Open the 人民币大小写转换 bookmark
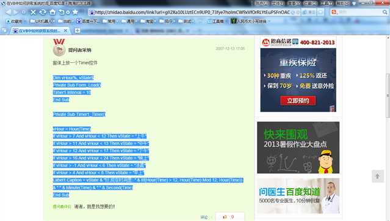Image resolution: width=390 pixels, height=221 pixels. [249, 21]
